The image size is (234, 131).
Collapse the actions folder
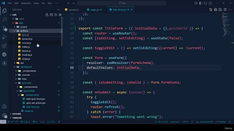pyautogui.click(x=15, y=31)
